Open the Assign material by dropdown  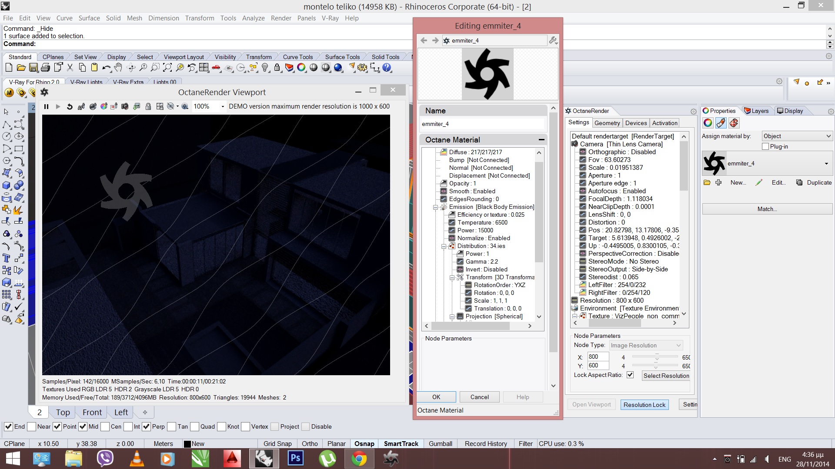(797, 136)
